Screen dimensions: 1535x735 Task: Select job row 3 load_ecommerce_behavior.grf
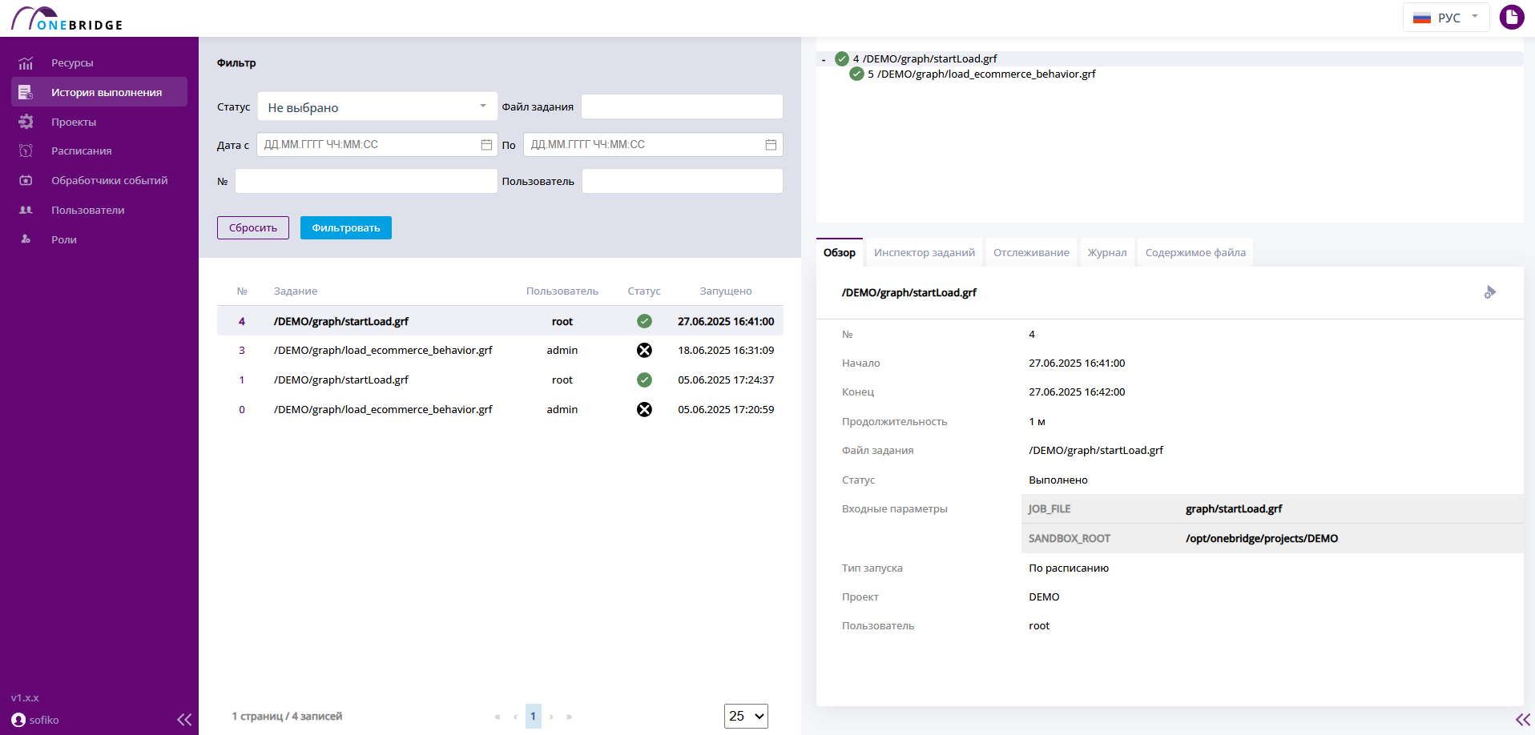tap(500, 350)
